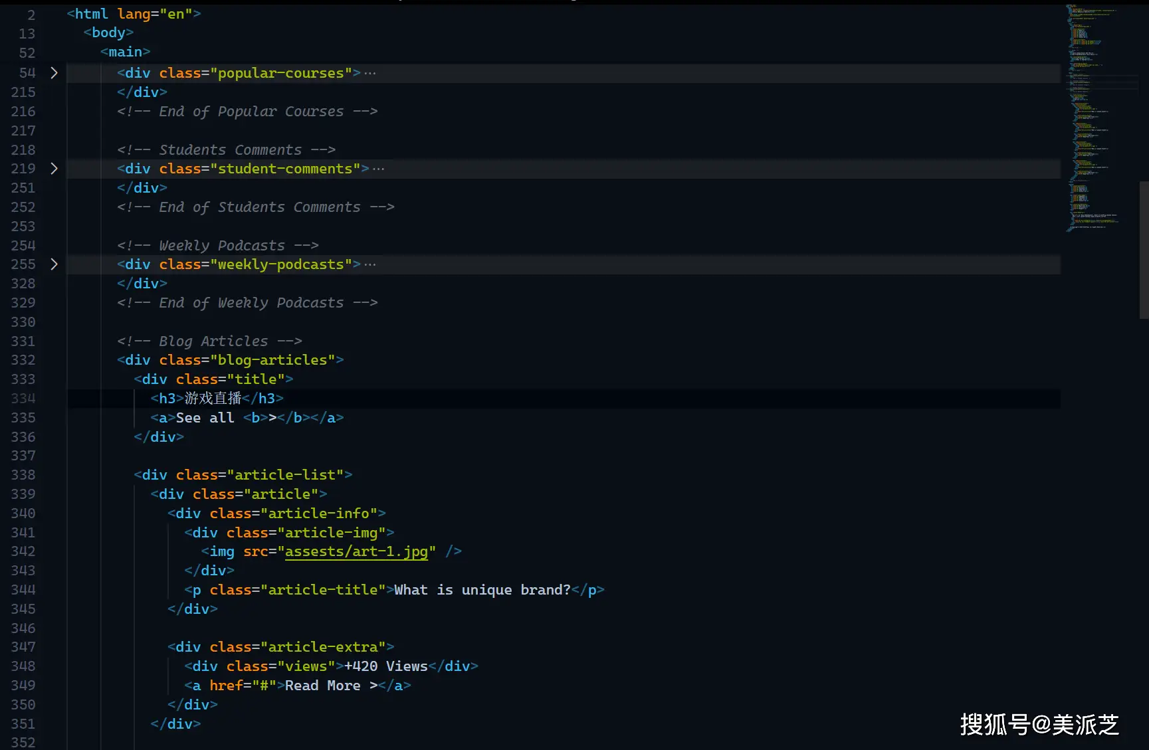Viewport: 1149px width, 750px height.
Task: Click the article-list class value
Action: [285, 475]
